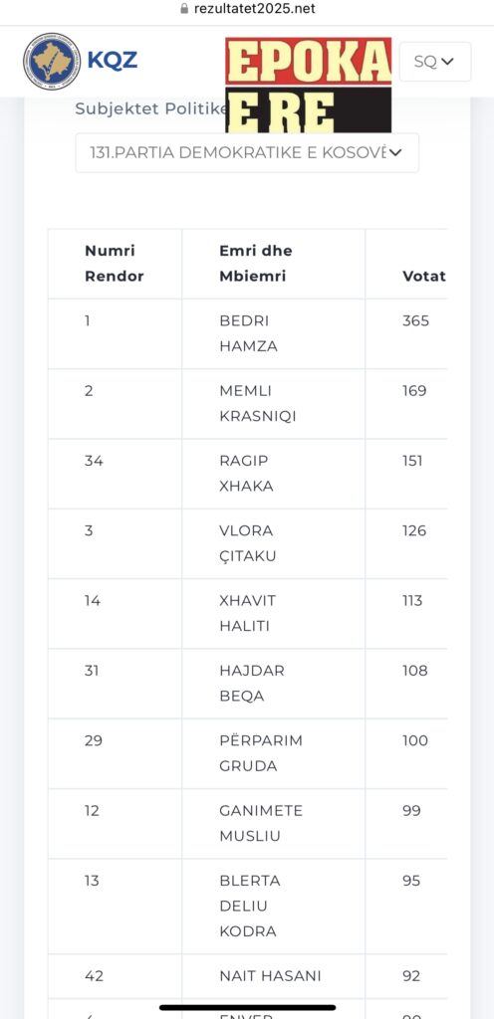This screenshot has width=494, height=1019.
Task: Click the Emri dhe Mbiemri column header
Action: (x=255, y=263)
